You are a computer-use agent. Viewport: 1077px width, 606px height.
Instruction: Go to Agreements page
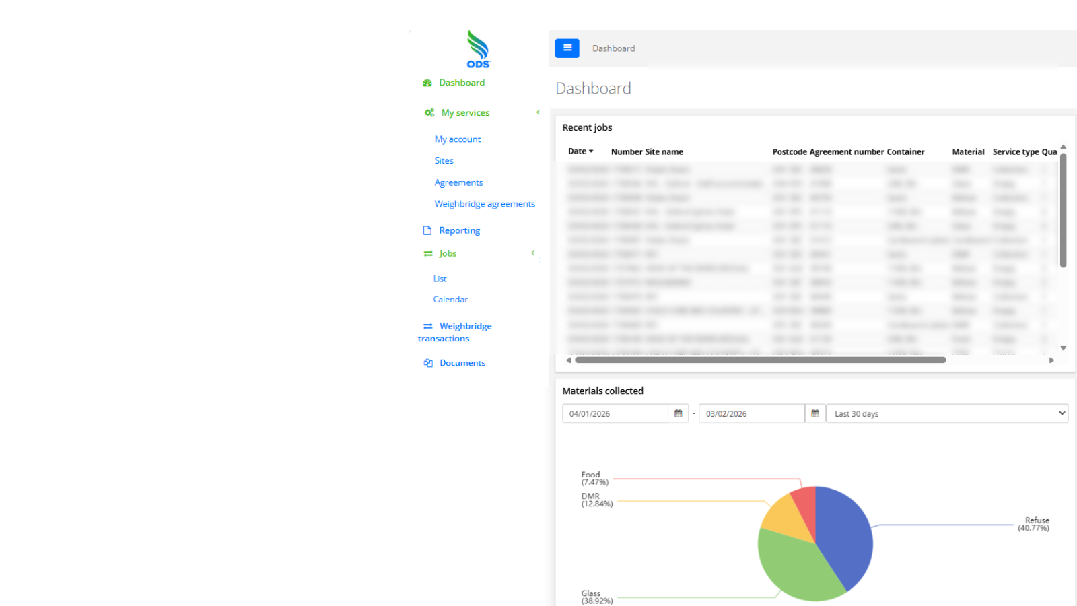tap(459, 182)
